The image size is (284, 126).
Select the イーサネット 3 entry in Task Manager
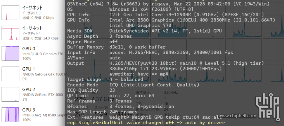click(32, 12)
